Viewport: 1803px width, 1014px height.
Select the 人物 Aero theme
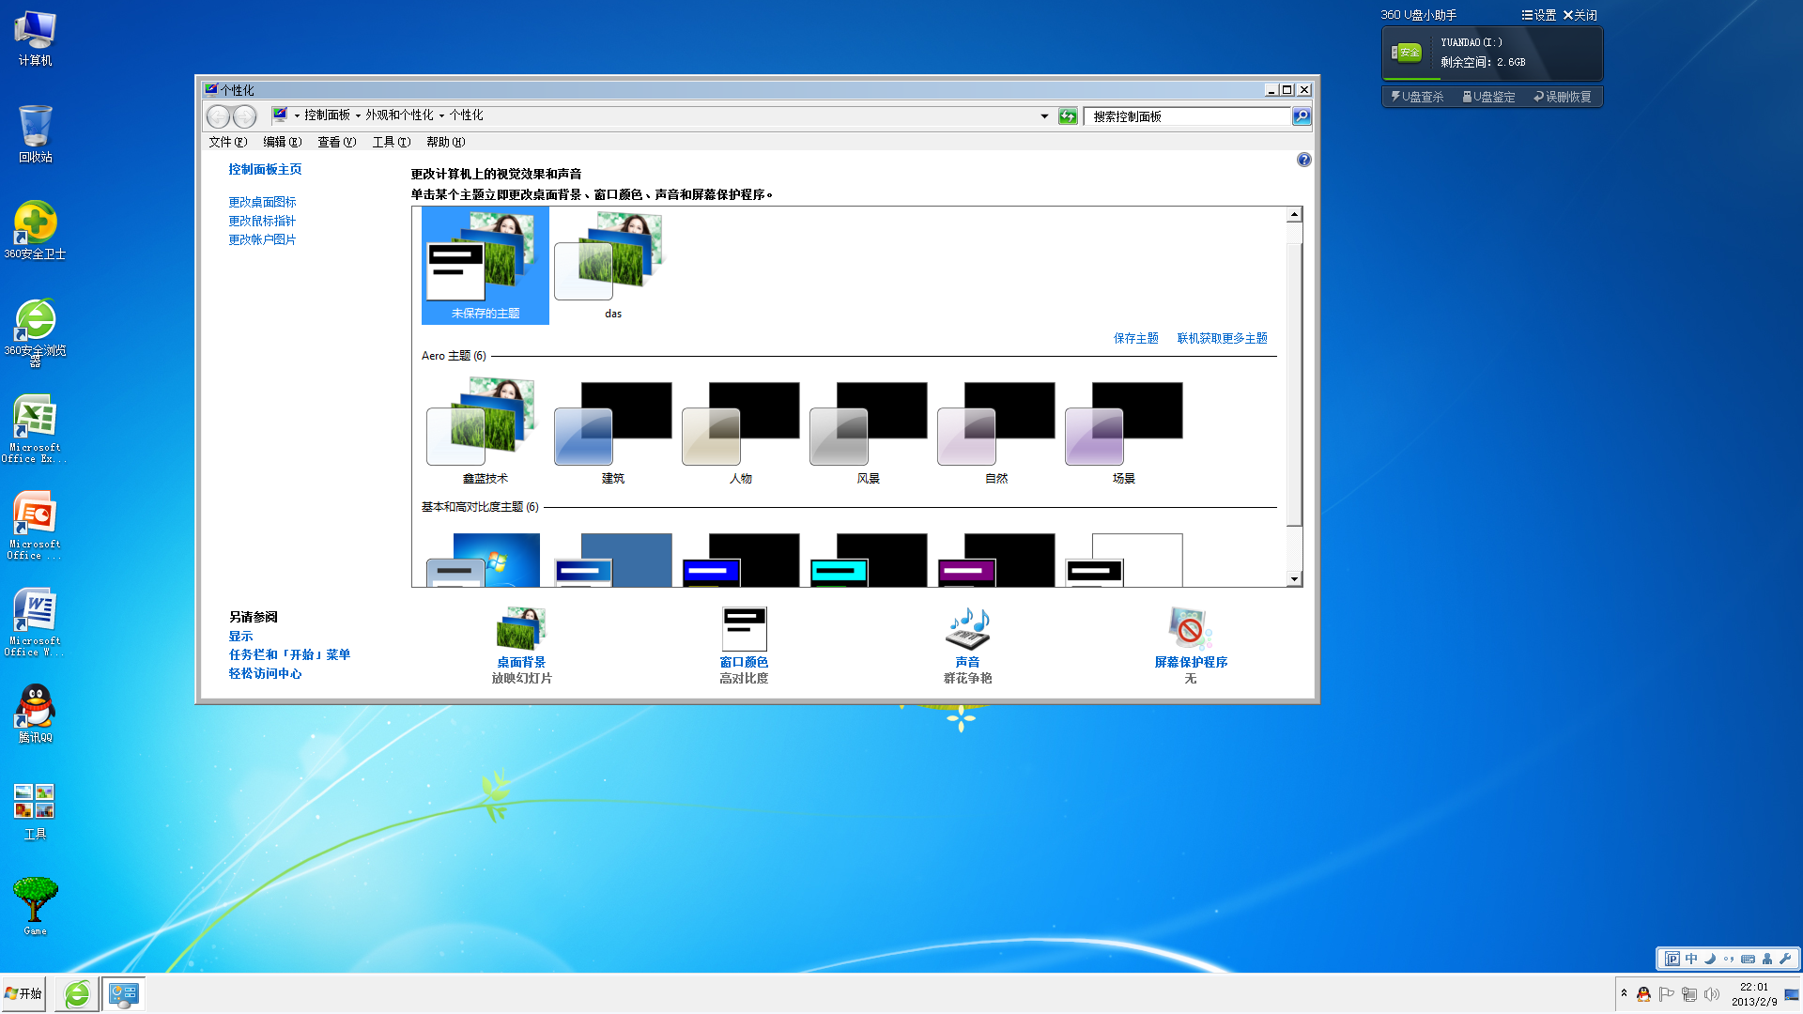(x=741, y=431)
